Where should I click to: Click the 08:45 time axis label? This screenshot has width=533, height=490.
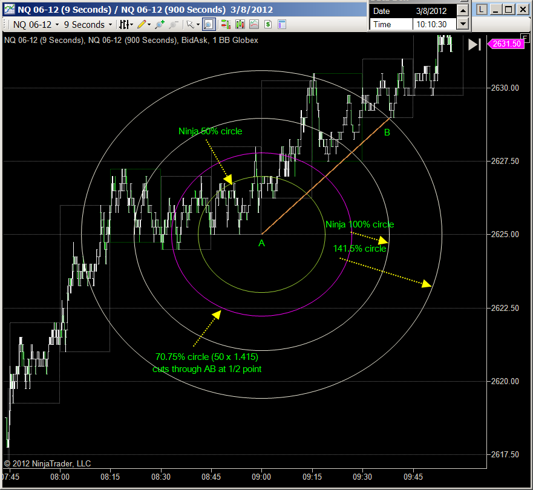[211, 477]
